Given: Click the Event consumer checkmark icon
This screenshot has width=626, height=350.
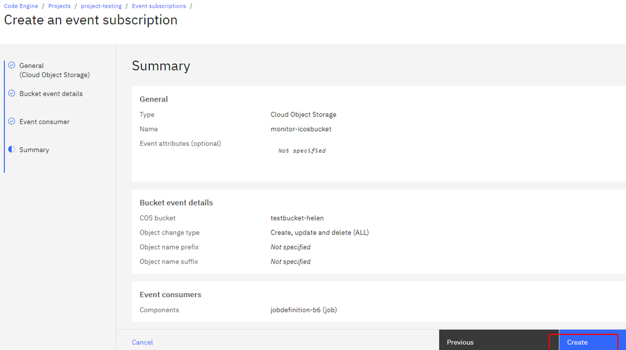Looking at the screenshot, I should [x=12, y=121].
